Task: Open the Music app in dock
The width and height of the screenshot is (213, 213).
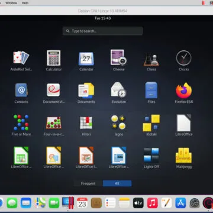Action: (153, 203)
